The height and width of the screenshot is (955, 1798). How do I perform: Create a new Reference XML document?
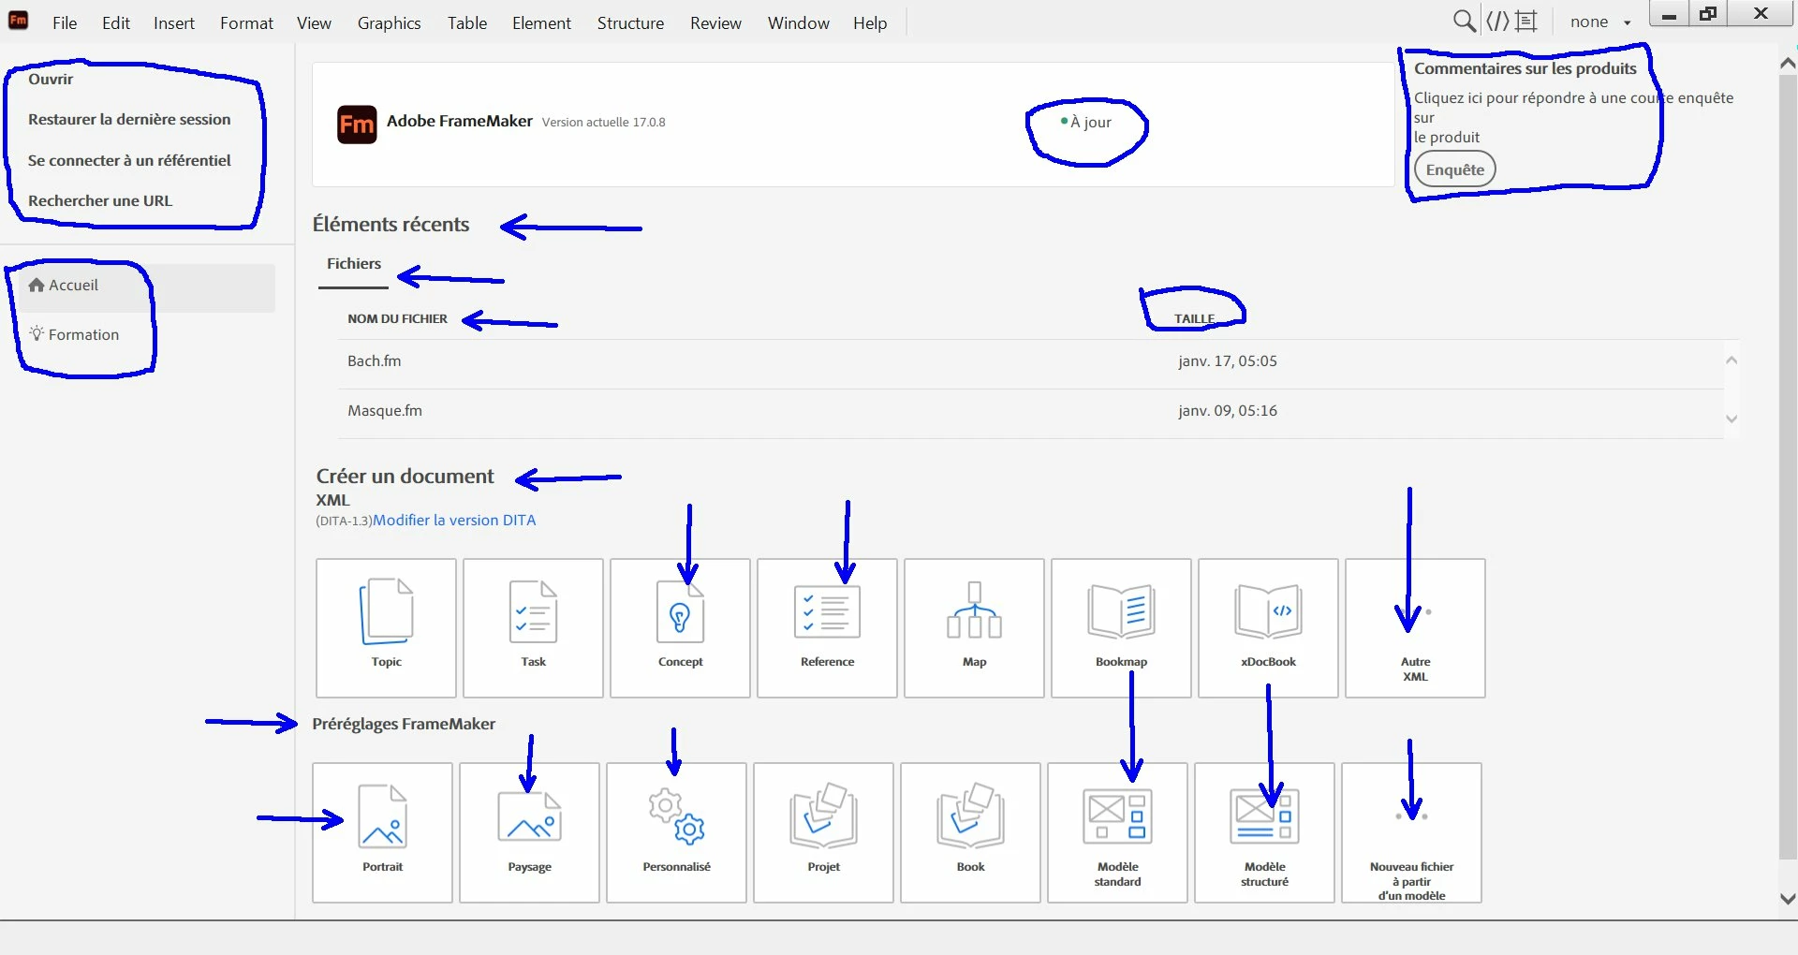tap(827, 627)
